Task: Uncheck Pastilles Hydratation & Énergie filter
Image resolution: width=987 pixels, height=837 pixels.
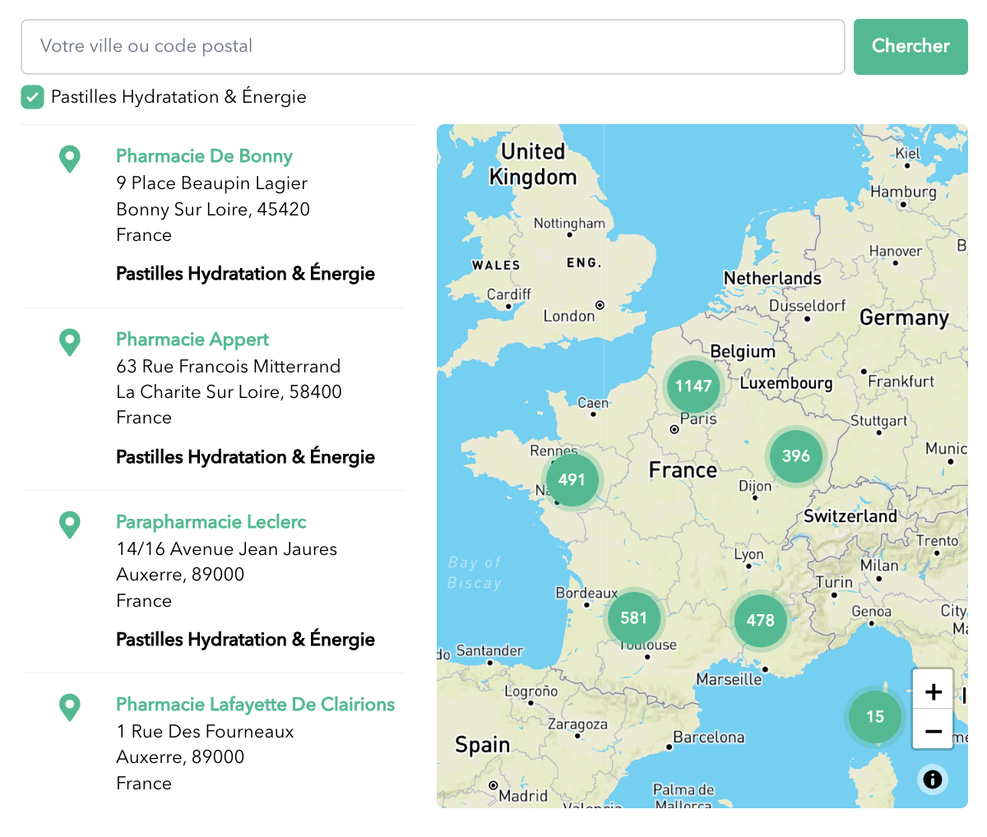Action: tap(32, 97)
